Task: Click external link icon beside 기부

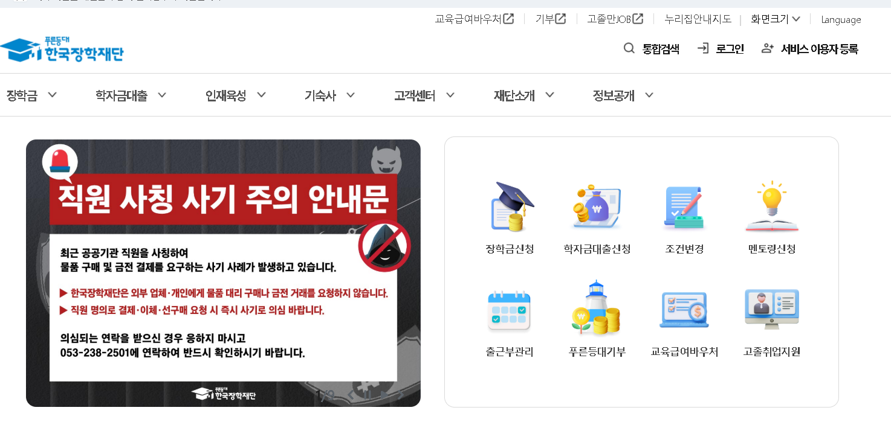Action: click(x=561, y=19)
